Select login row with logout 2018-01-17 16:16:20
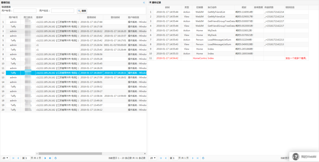319x162 pixels. [73, 31]
